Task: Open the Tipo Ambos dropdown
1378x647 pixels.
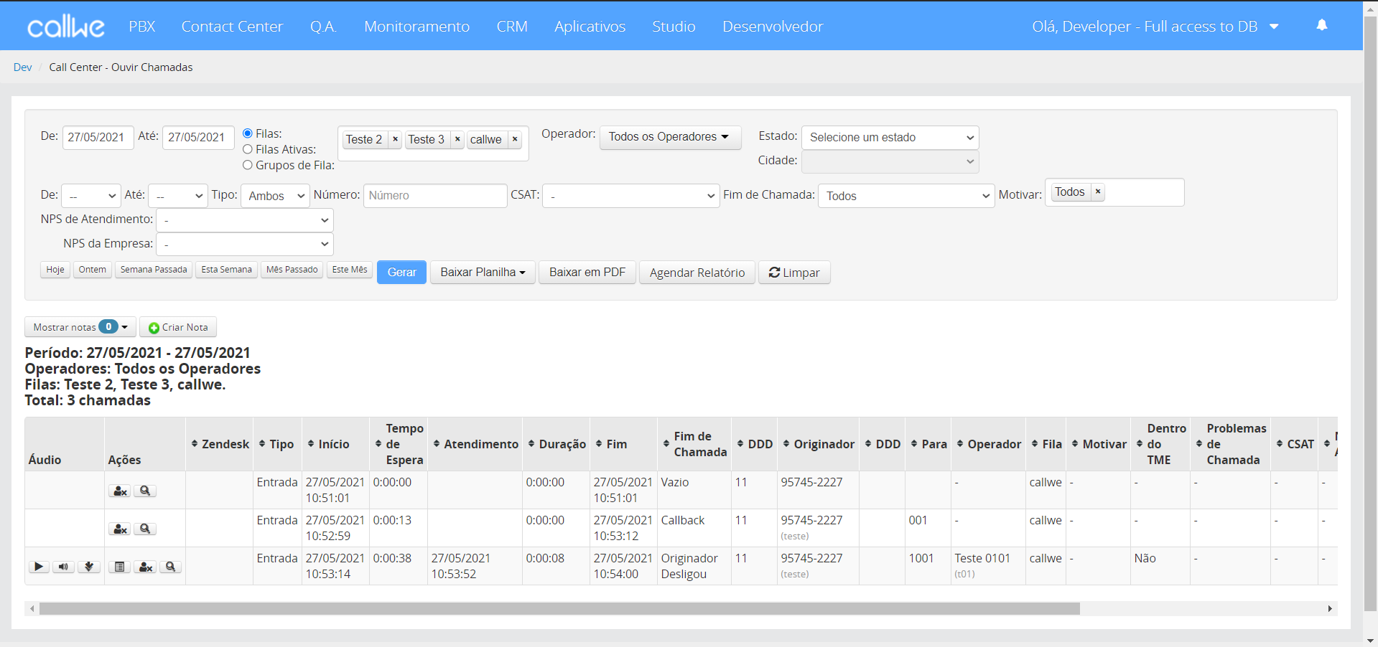Action: (x=275, y=196)
